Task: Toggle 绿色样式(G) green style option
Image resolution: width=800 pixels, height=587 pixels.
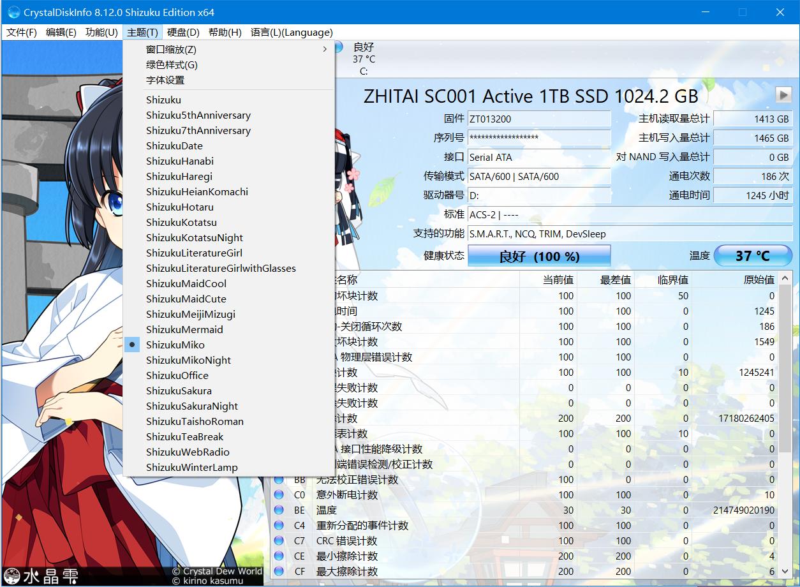Action: click(172, 64)
